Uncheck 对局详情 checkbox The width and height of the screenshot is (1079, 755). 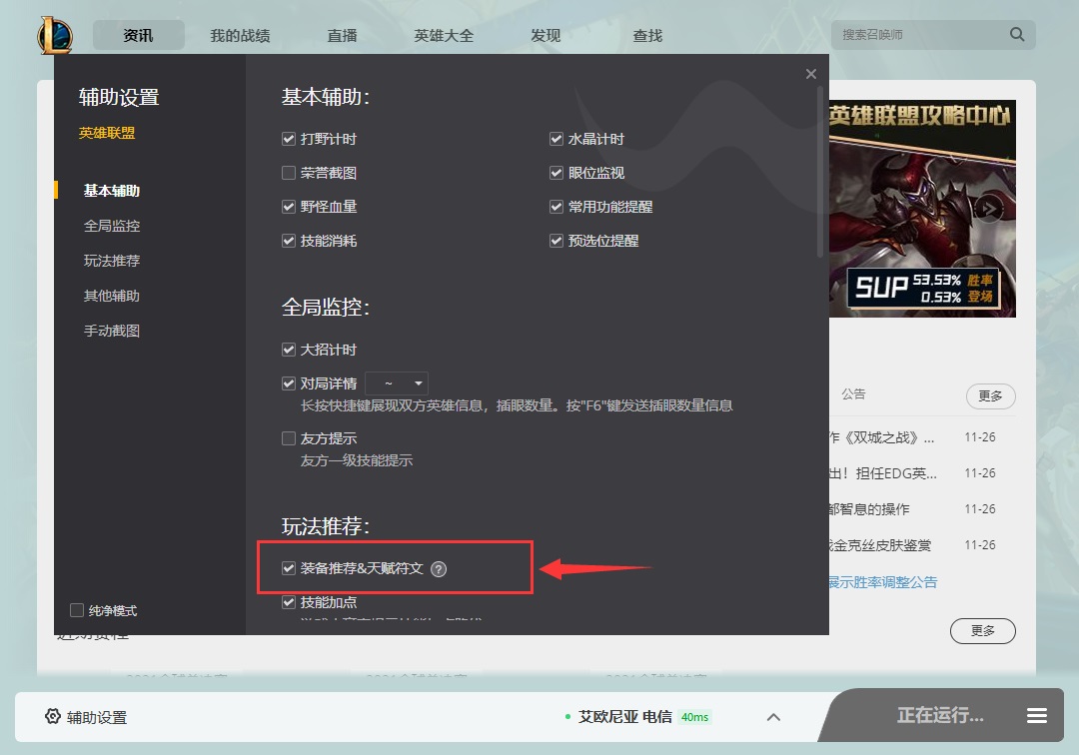[289, 383]
